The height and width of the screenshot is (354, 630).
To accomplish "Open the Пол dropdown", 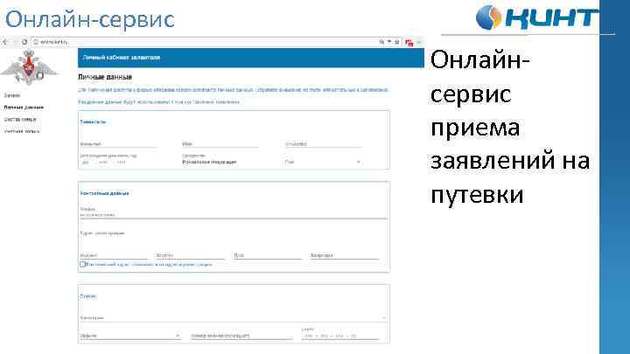I will 323,163.
